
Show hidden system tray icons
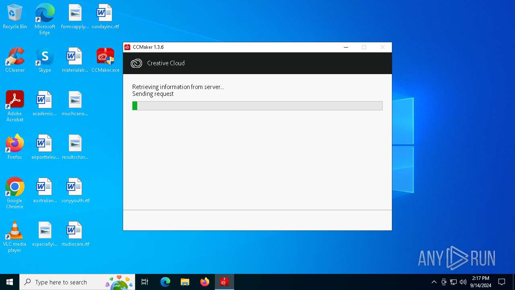click(434, 282)
